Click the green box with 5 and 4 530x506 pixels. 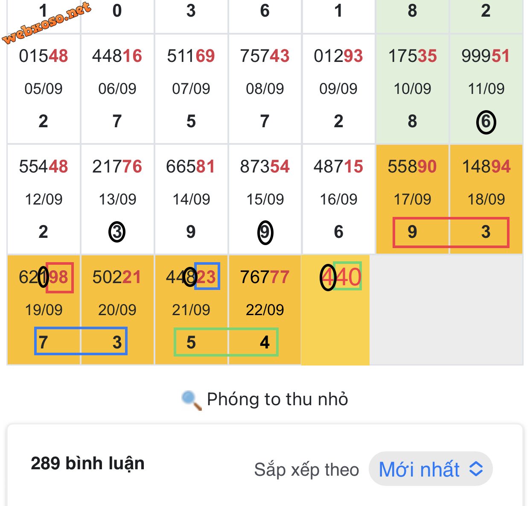point(226,342)
